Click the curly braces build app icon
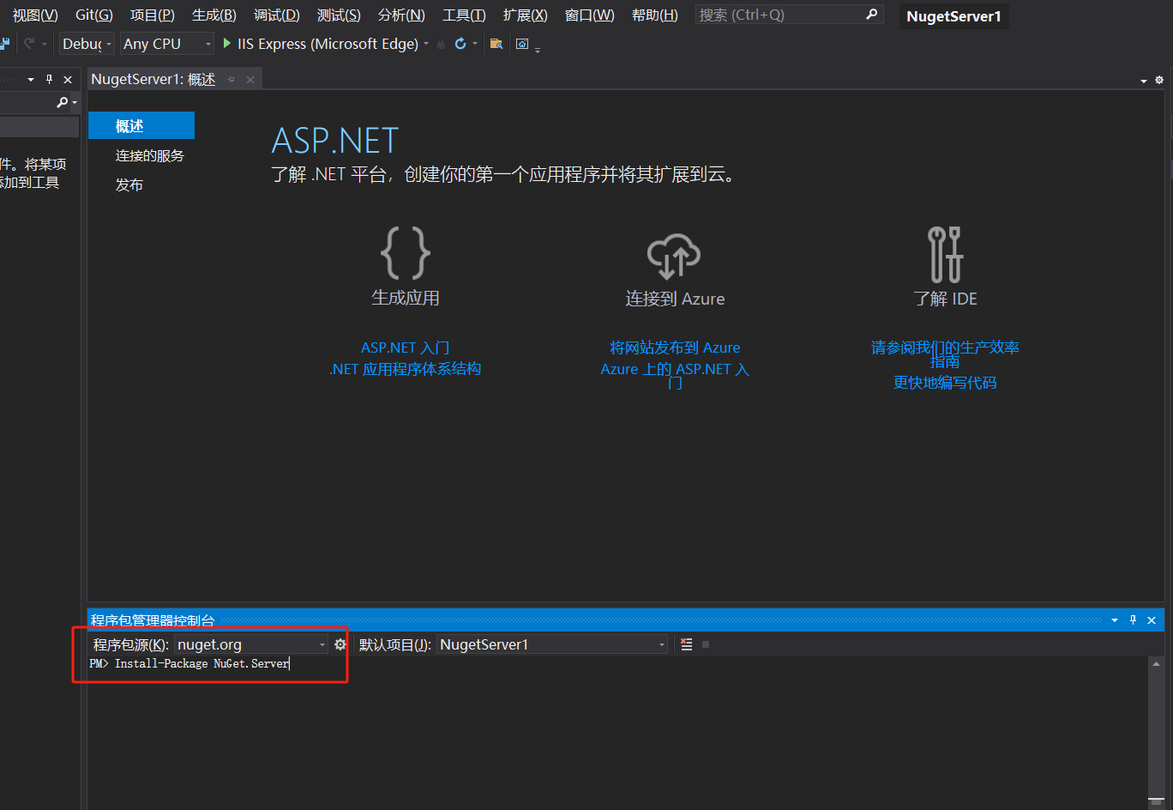Screen dimensions: 1173x810 tap(406, 252)
